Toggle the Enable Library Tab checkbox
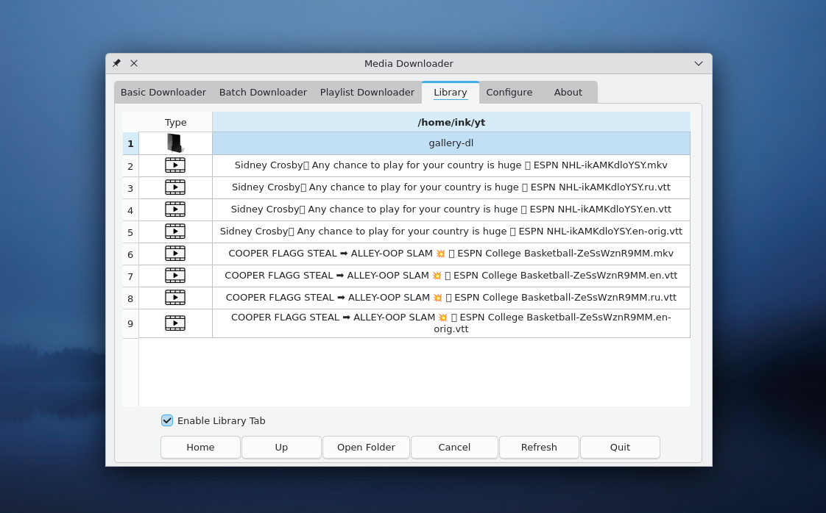This screenshot has width=826, height=513. 167,420
